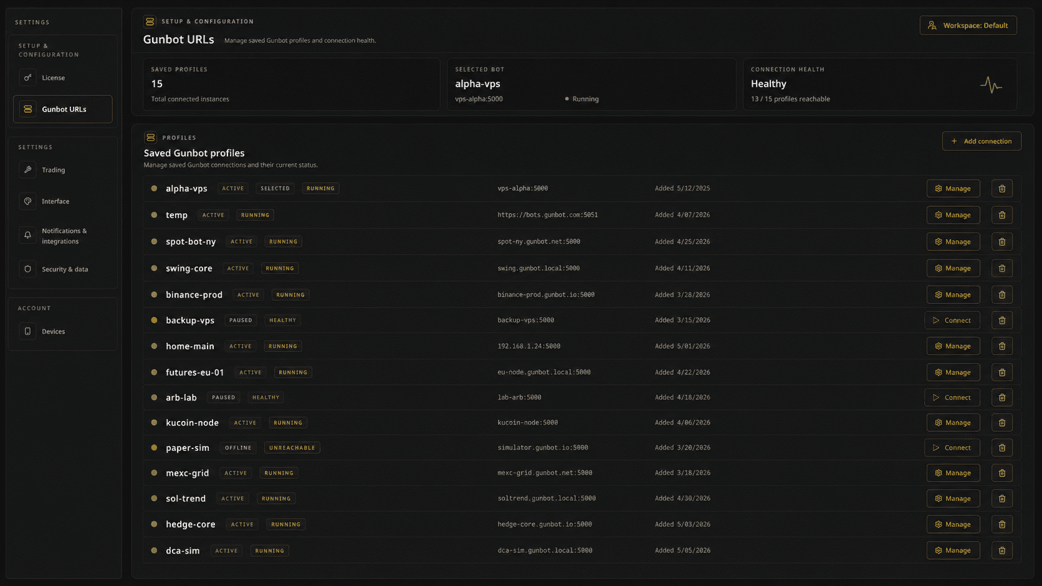Delete the alpha-vps profile via trash icon
The width and height of the screenshot is (1042, 586).
pos(1001,189)
